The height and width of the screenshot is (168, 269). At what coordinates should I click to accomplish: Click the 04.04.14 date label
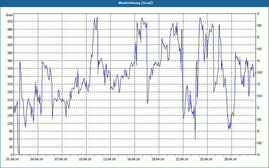(37, 159)
